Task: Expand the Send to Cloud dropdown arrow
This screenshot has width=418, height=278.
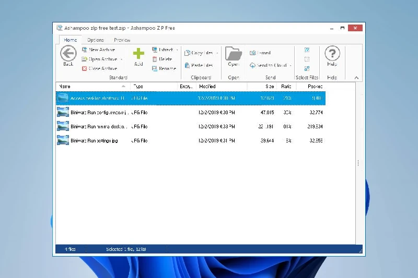Action: coord(291,65)
